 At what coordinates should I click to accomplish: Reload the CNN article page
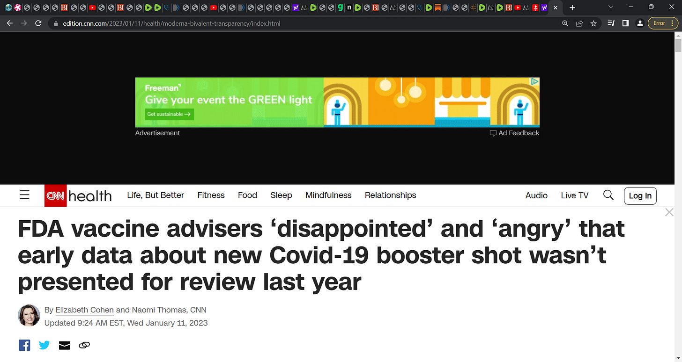[x=38, y=23]
